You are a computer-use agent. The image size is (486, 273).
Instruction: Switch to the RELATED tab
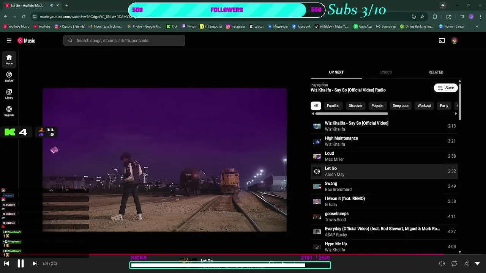[x=436, y=72]
